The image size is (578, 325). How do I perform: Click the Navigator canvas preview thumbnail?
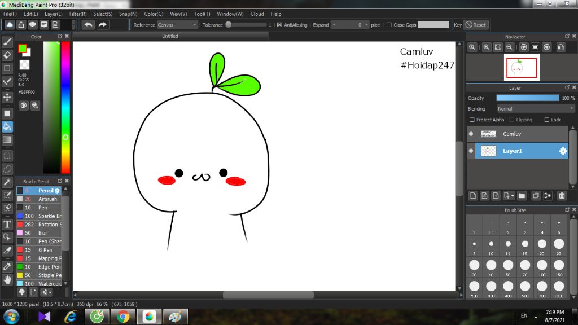522,68
